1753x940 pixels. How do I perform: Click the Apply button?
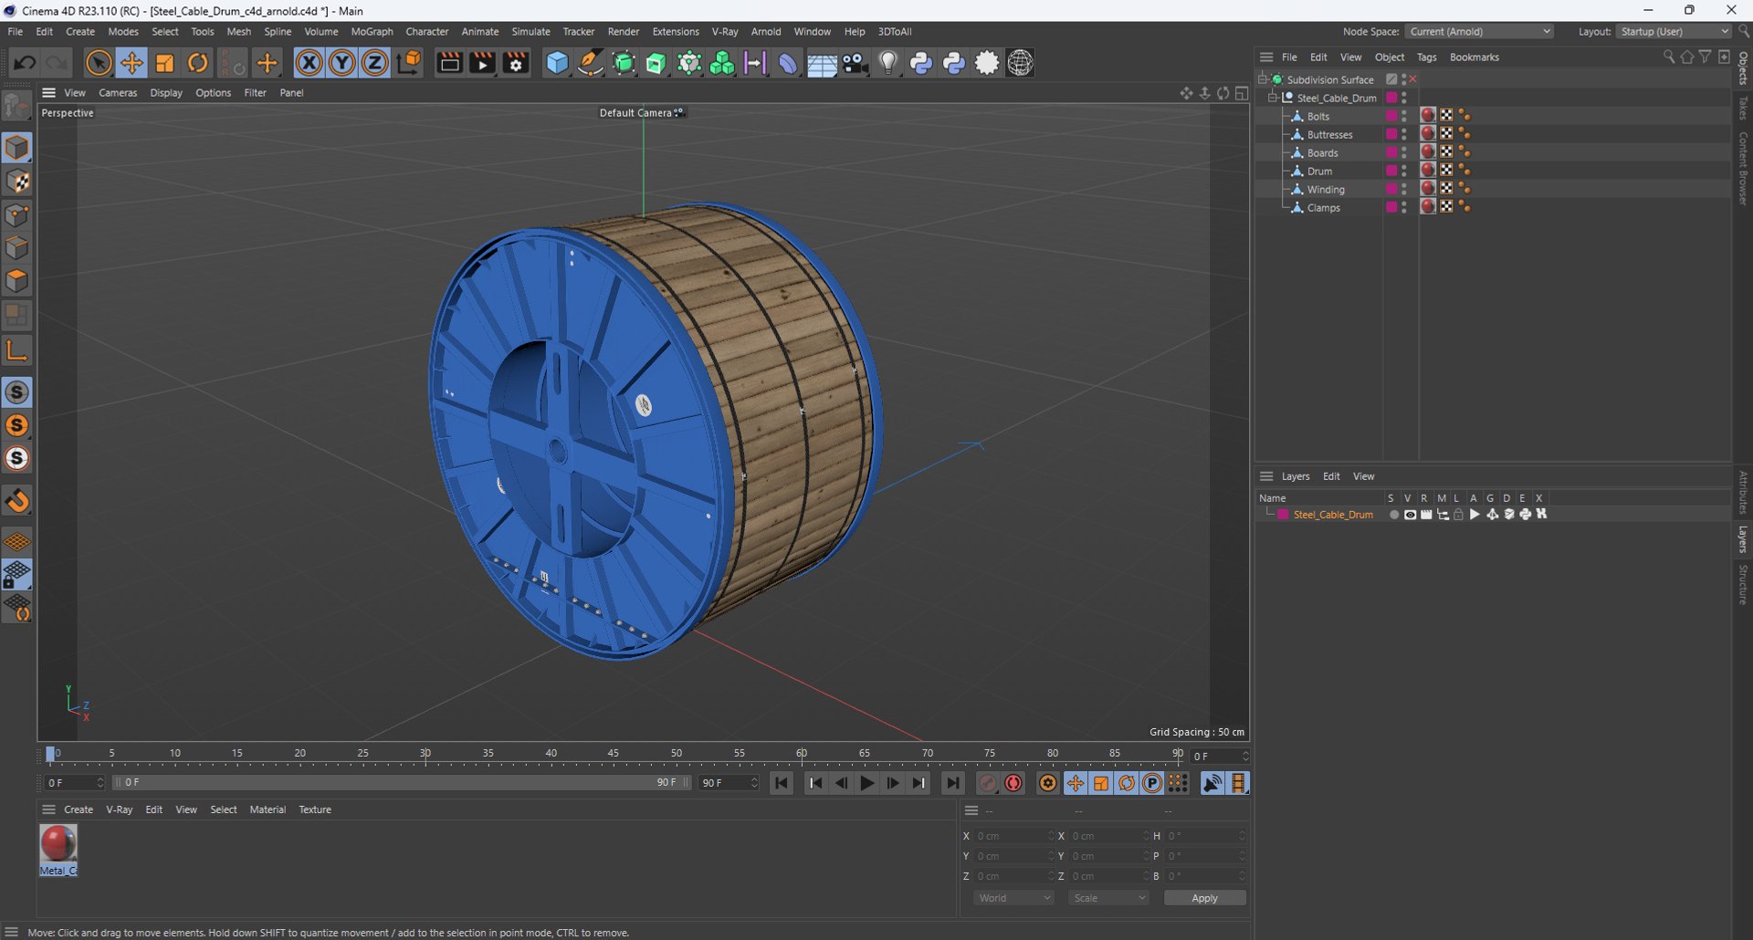point(1204,898)
